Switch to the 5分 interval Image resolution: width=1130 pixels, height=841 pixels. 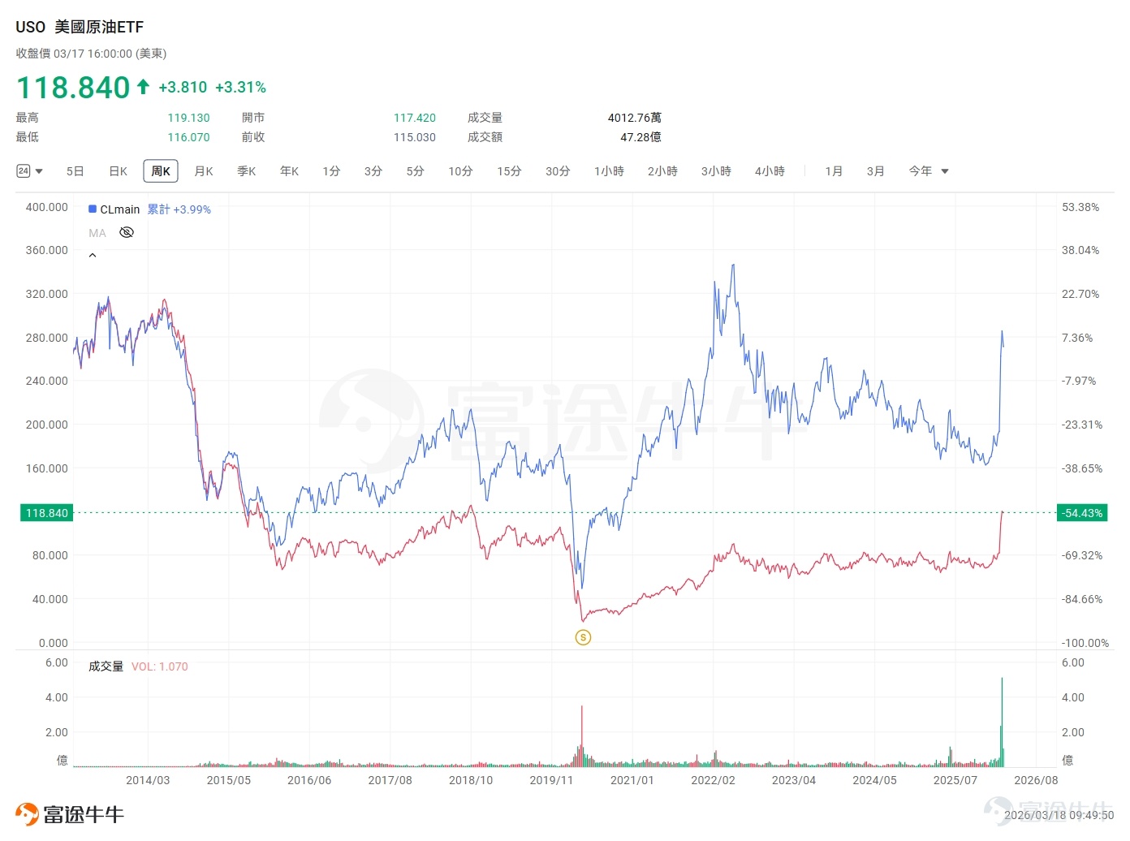coord(416,171)
